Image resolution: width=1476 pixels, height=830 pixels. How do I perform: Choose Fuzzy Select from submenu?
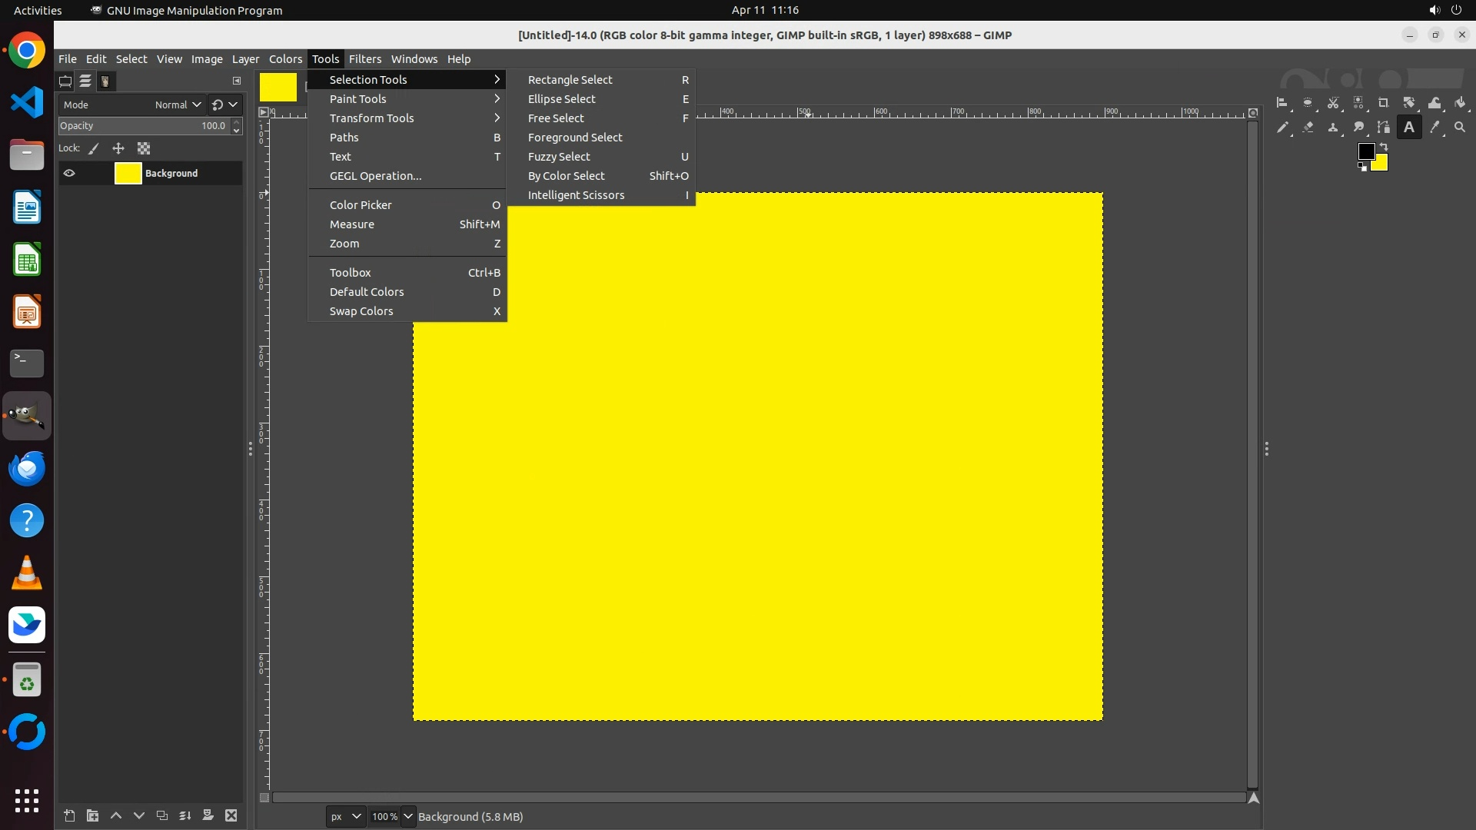pos(559,157)
